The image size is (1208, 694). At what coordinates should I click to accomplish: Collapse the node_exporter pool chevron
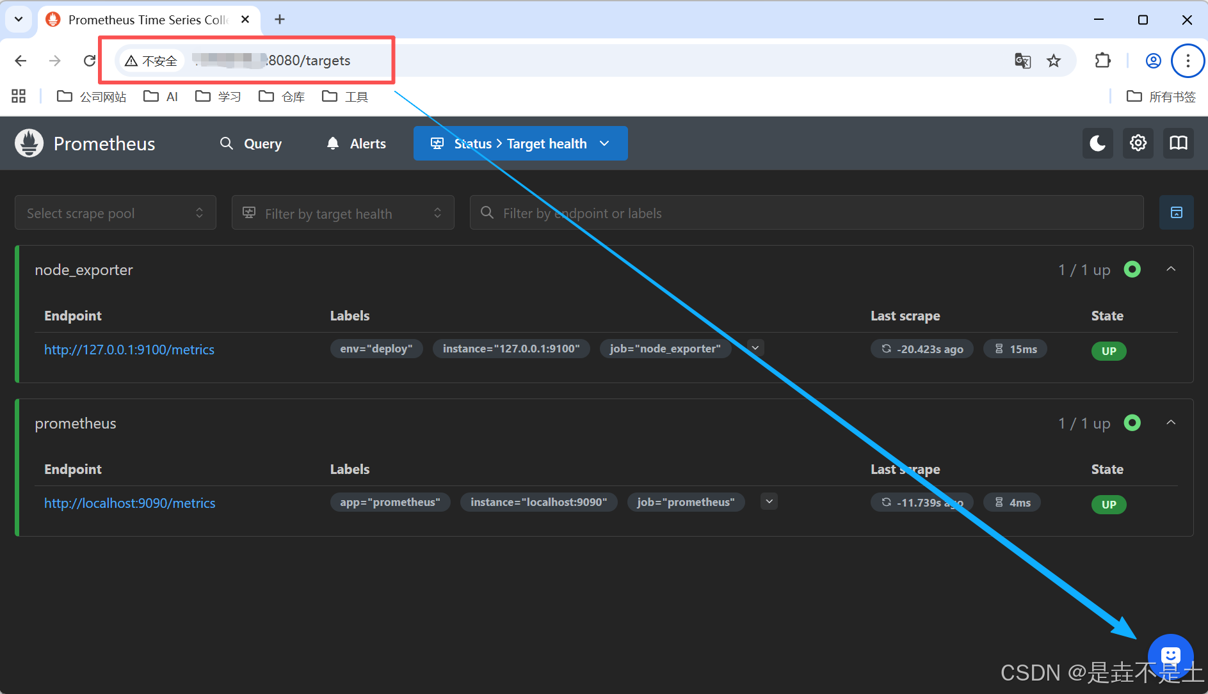pyautogui.click(x=1171, y=269)
